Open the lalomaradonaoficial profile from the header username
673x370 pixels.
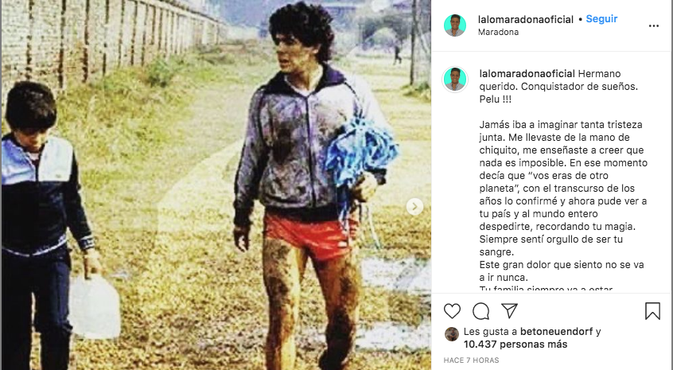(x=526, y=19)
